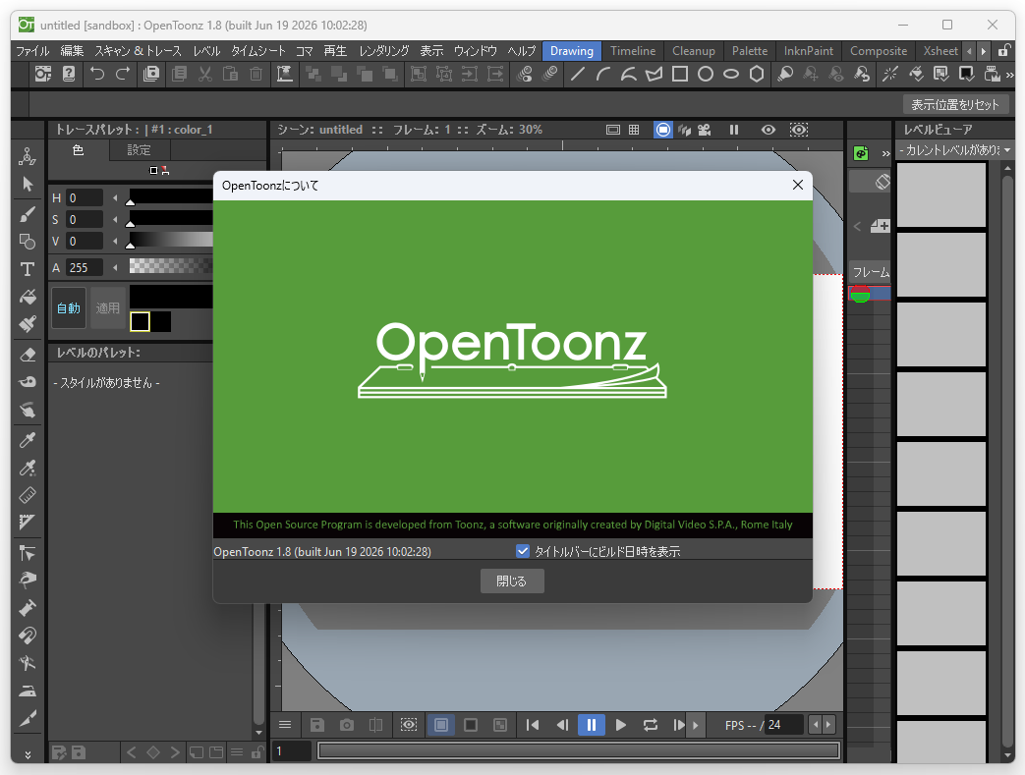The image size is (1025, 775).
Task: Open the current level dropdown in Level Viewer
Action: (953, 150)
